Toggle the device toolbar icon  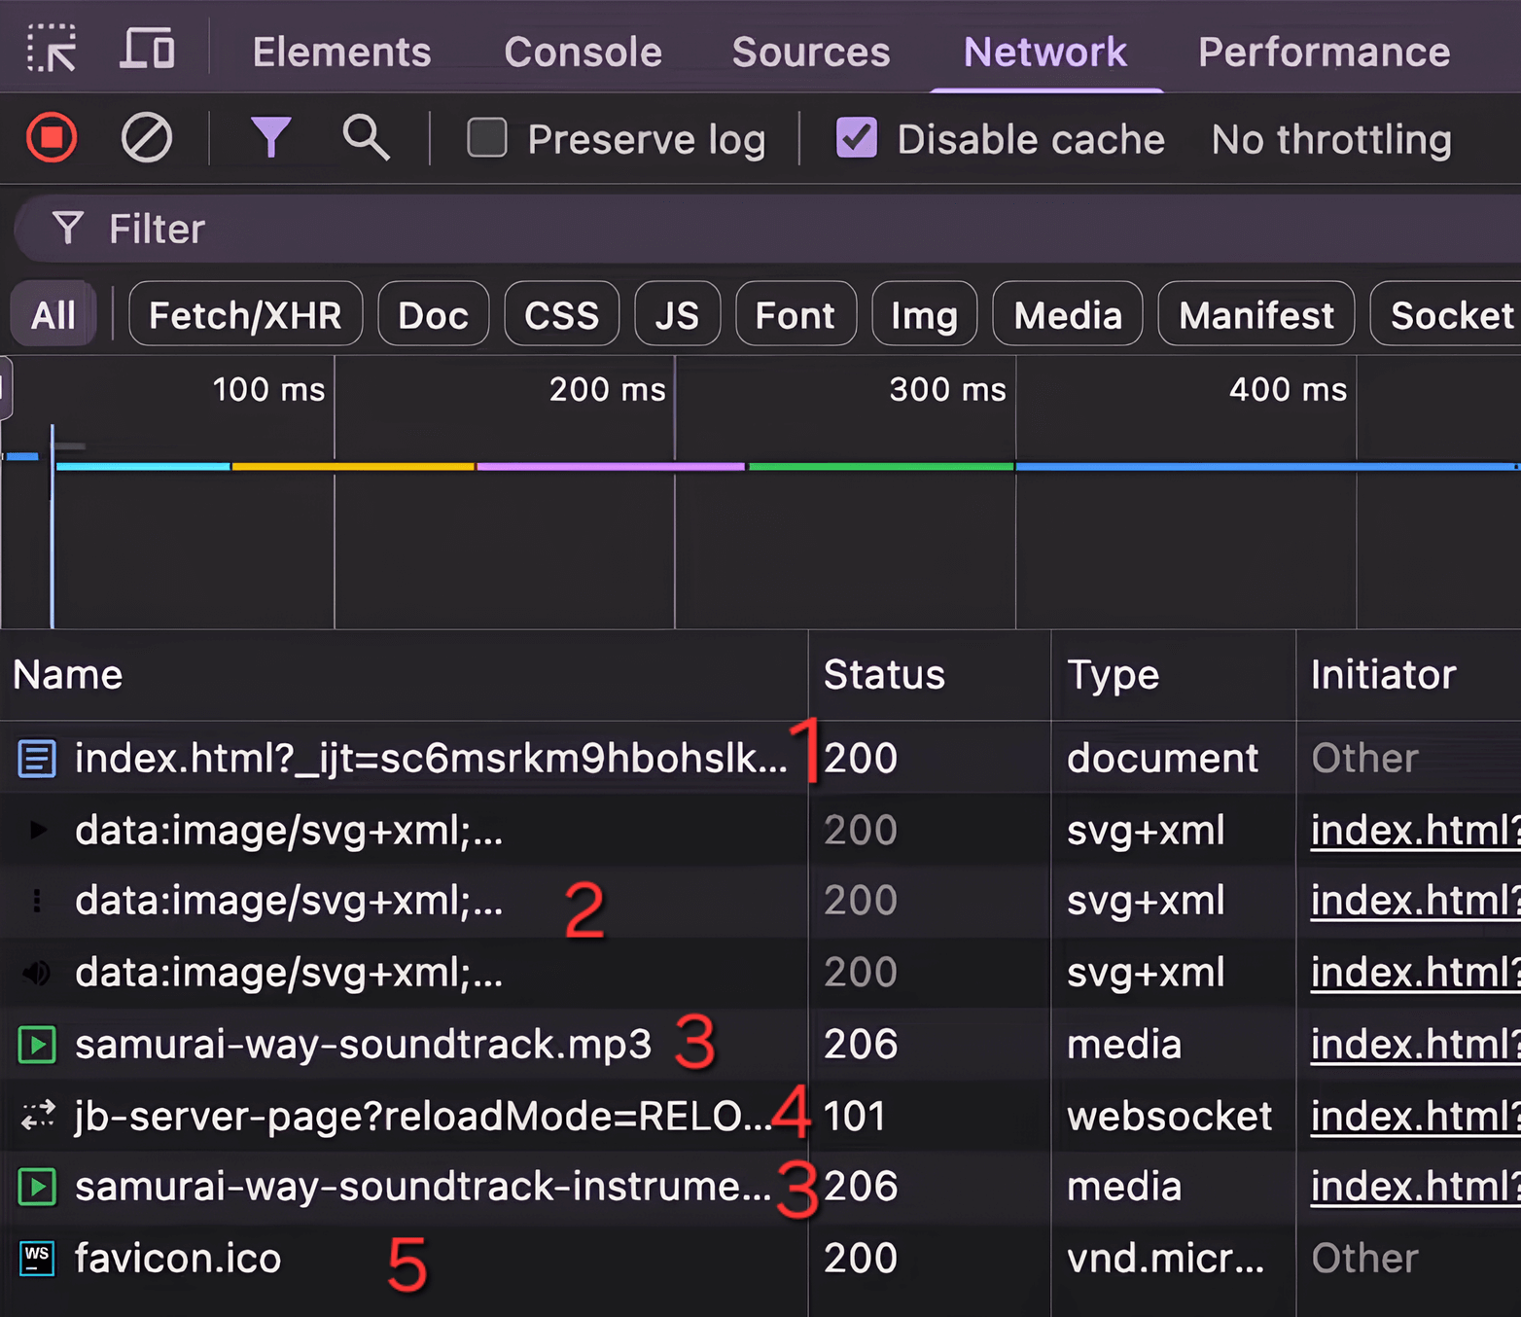pyautogui.click(x=148, y=49)
